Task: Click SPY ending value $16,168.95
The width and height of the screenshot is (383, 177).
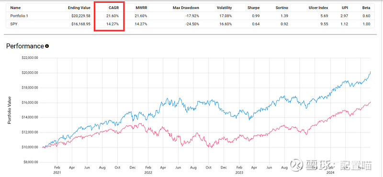Action: 80,24
